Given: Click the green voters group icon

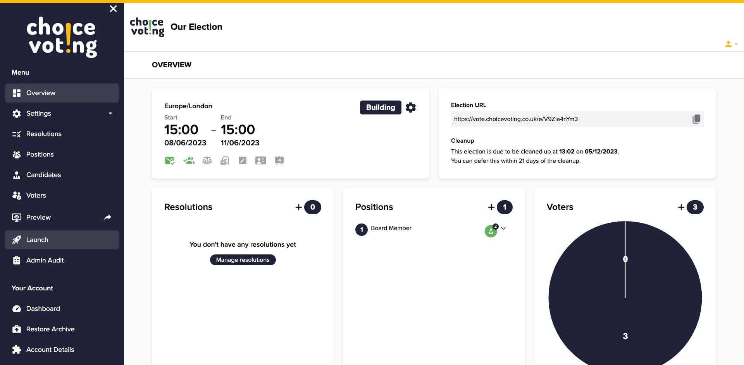Looking at the screenshot, I should (x=189, y=160).
